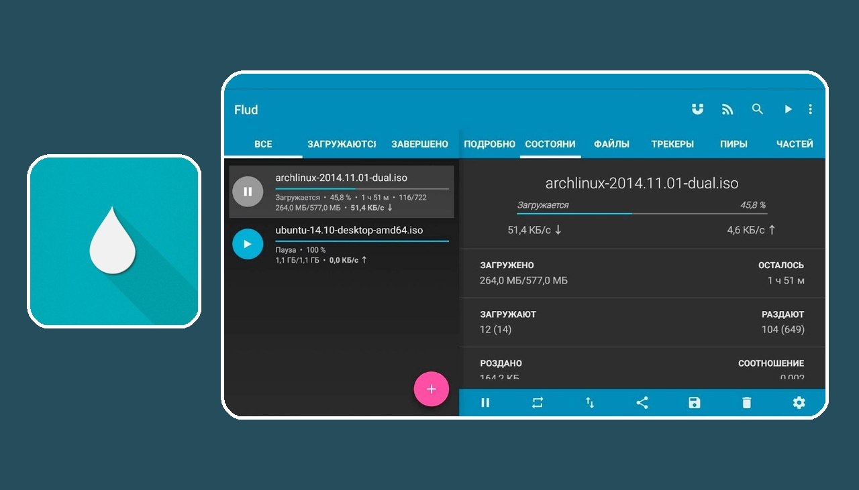Click the РОЗДАНО label

point(501,363)
